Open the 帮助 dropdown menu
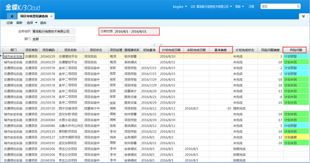This screenshot has height=163, width=310. tap(239, 7)
